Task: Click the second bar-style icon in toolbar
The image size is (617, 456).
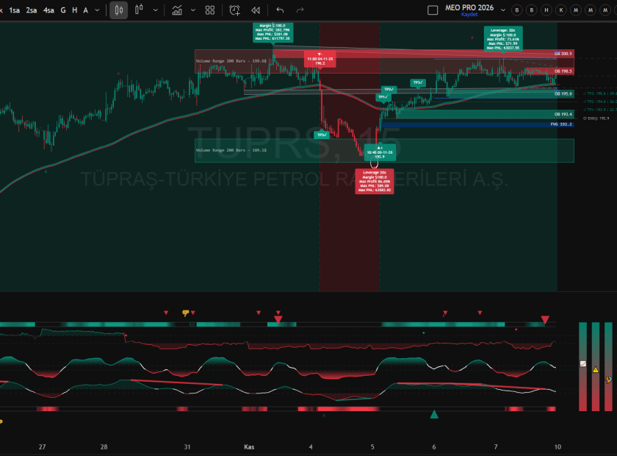Action: click(x=137, y=10)
